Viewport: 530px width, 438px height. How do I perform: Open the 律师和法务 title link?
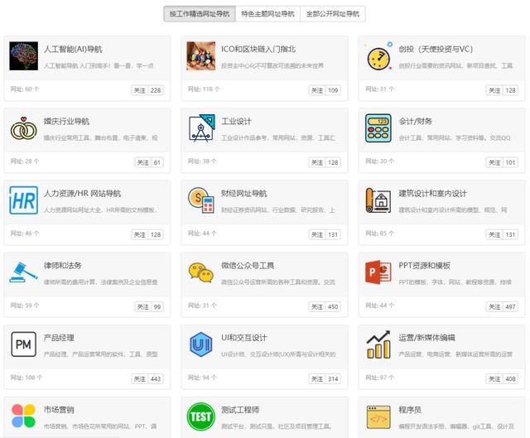[x=63, y=266]
